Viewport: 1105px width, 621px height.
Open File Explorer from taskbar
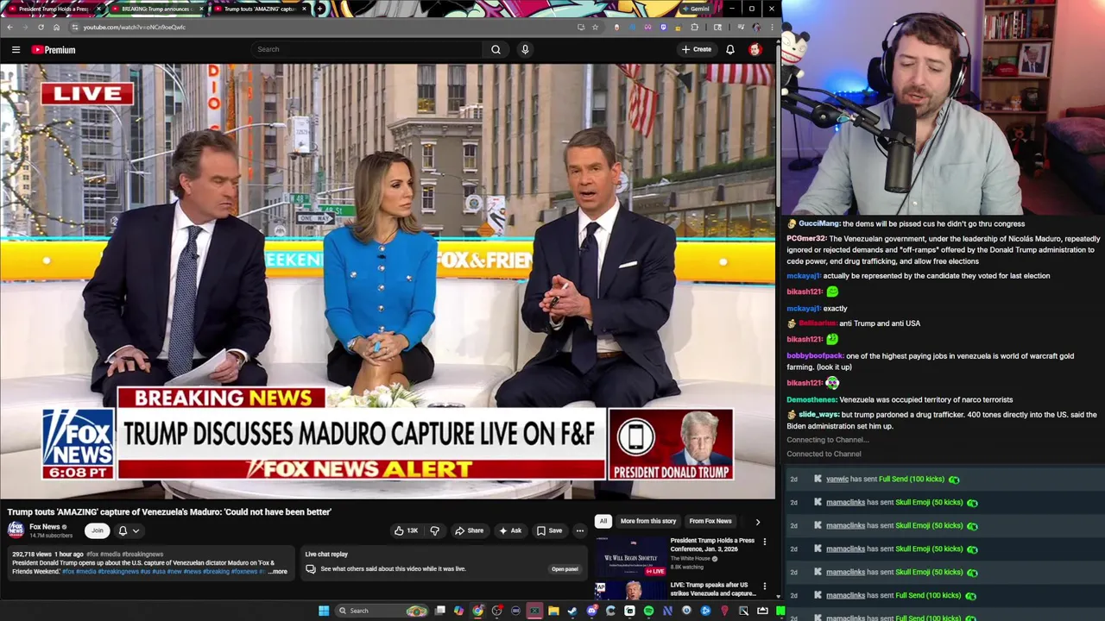point(553,611)
